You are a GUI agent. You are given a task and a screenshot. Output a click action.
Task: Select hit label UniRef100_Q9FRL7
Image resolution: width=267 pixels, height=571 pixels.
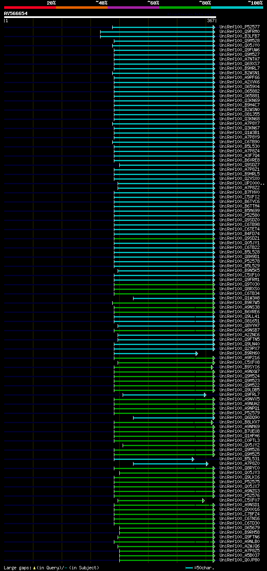tap(239, 394)
